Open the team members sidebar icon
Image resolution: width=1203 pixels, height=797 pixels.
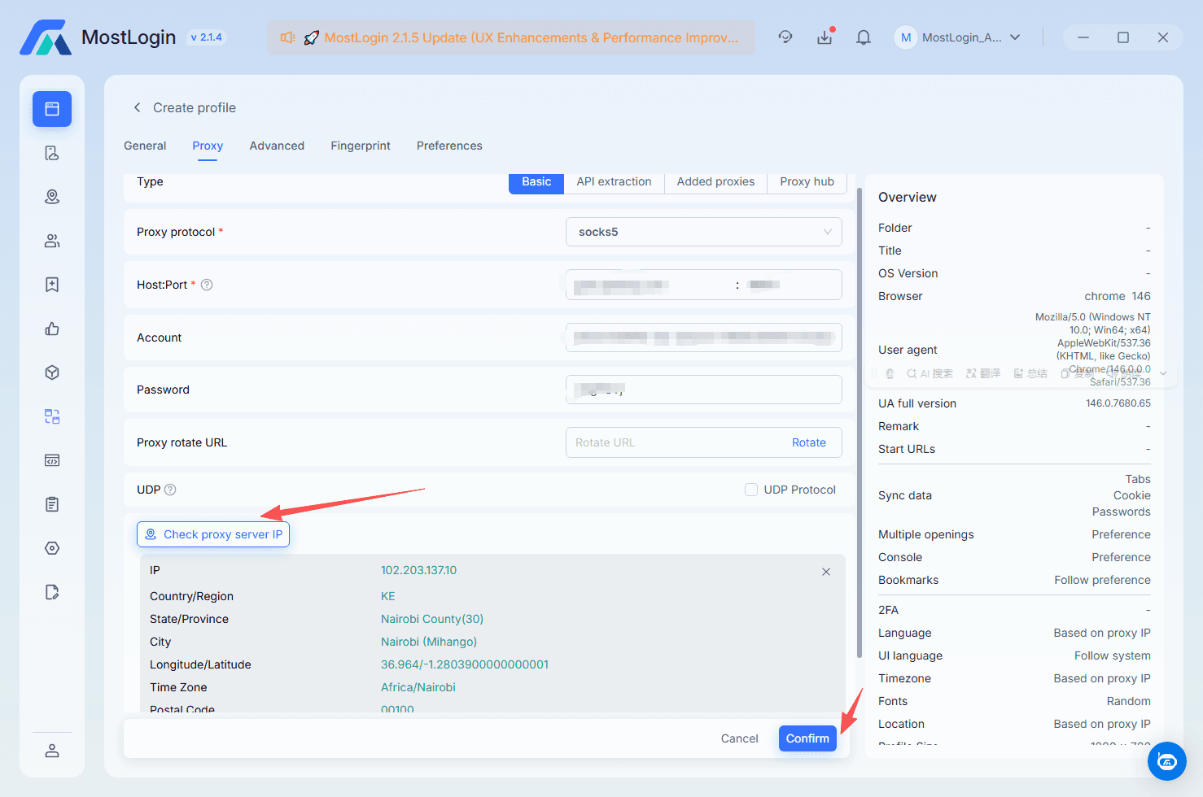(52, 241)
